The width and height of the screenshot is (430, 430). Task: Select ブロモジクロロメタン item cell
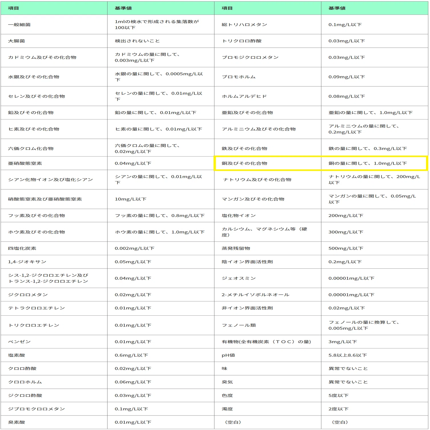(268, 57)
